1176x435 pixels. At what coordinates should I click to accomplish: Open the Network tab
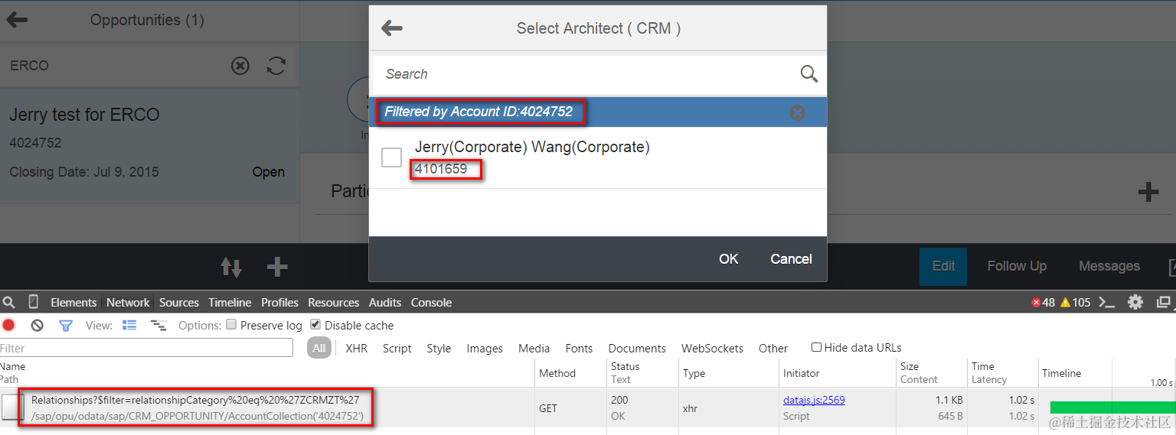[128, 302]
